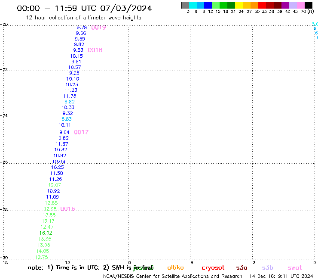Image resolution: width=318 pixels, height=280 pixels.
Task: Click the wave height value 10.15
Action: [x=76, y=56]
